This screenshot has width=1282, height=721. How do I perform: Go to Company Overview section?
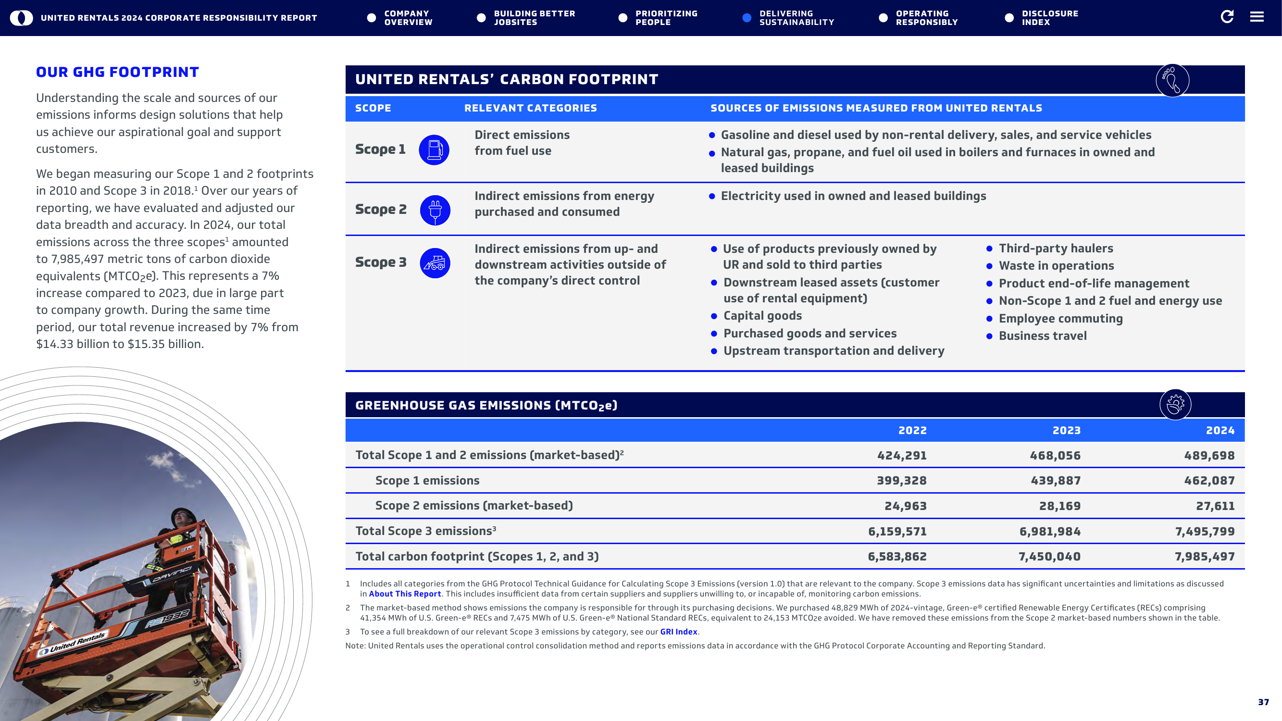coord(408,18)
